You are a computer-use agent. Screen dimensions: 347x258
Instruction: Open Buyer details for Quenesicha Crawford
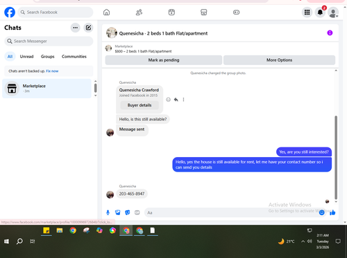click(139, 105)
